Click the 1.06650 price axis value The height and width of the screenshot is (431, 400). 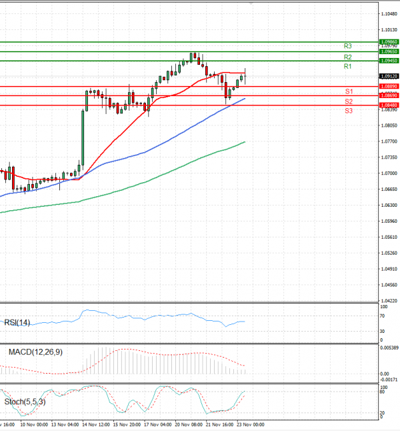pos(389,189)
